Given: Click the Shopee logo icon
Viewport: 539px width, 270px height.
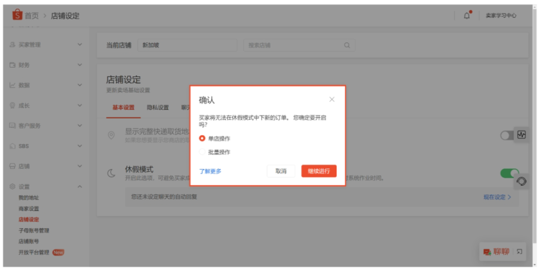Looking at the screenshot, I should 17,15.
